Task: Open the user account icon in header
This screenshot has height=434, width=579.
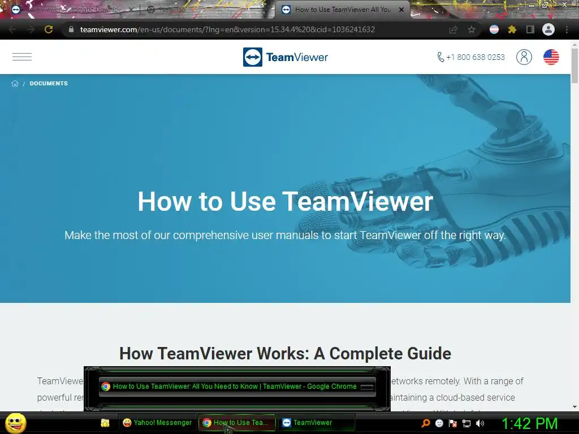Action: (524, 57)
